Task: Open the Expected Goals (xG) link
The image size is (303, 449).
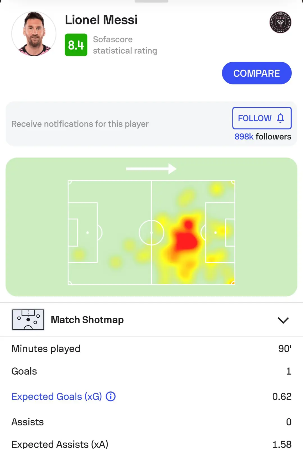Action: tap(57, 397)
